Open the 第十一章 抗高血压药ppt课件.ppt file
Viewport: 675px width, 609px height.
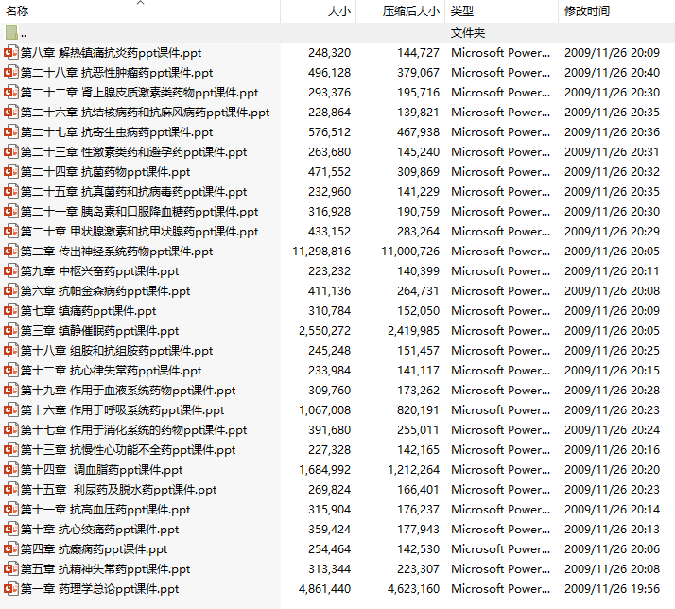(105, 510)
